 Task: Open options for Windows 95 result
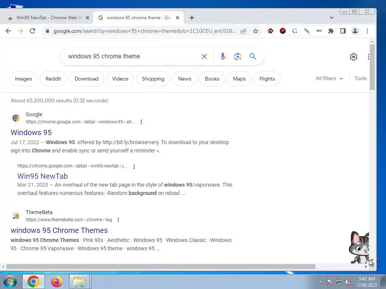pos(141,122)
